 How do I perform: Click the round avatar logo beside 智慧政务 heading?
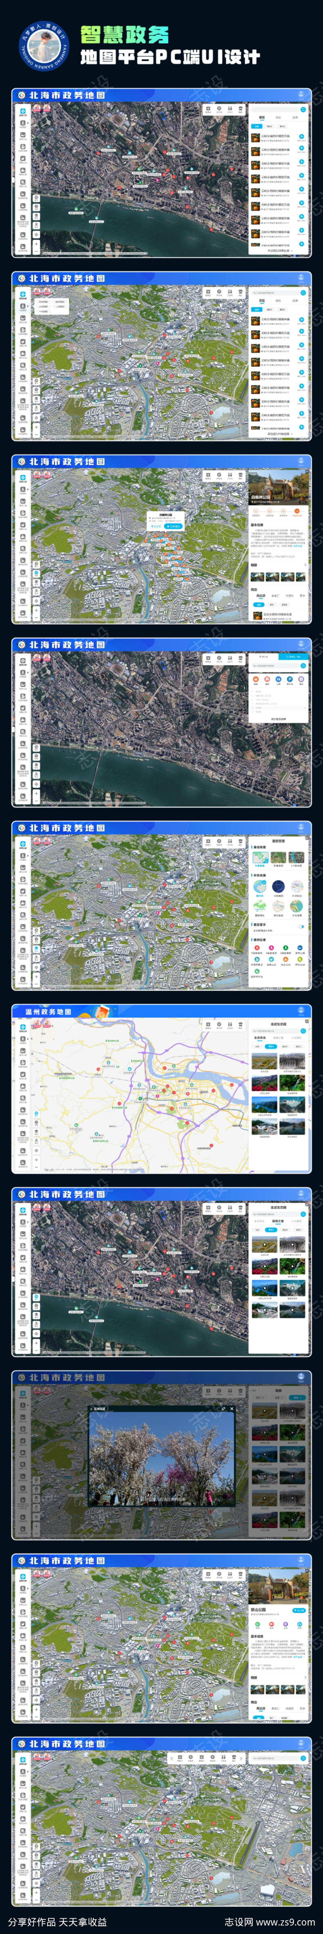pos(44,46)
